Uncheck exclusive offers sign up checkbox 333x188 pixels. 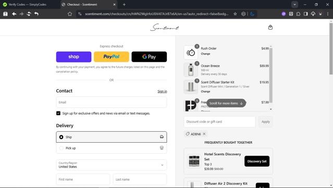click(58, 114)
